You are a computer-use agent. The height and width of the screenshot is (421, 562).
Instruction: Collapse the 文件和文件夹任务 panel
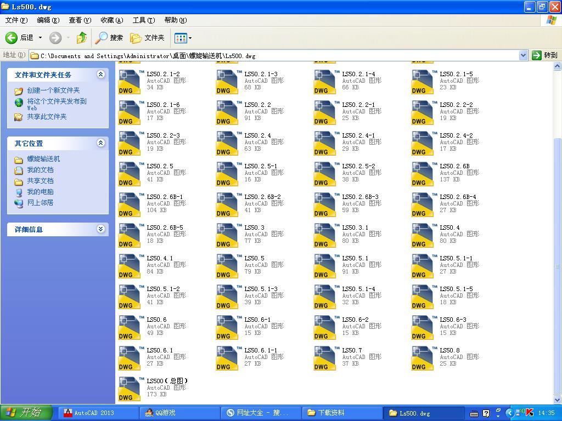click(x=100, y=75)
